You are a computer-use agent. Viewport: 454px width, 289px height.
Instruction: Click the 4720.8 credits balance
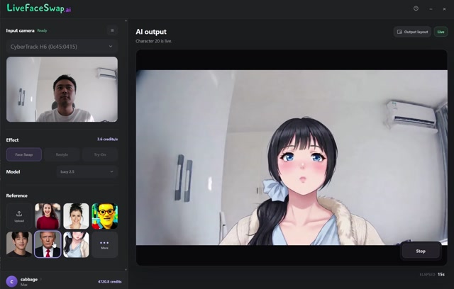110,281
